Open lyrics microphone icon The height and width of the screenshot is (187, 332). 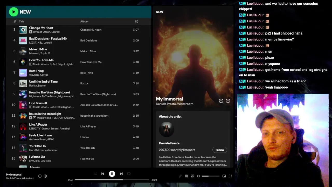pyautogui.click(x=180, y=176)
